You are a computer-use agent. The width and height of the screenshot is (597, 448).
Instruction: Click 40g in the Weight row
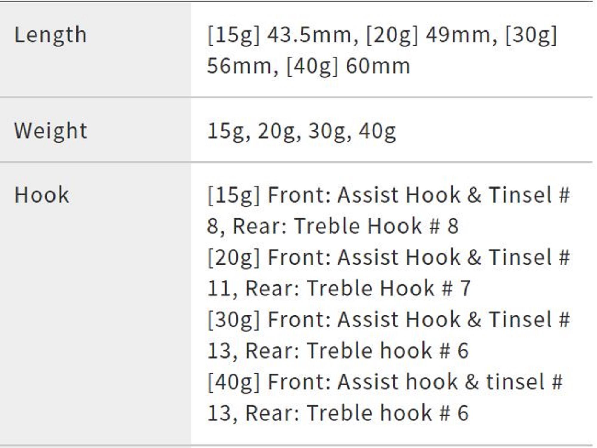[x=377, y=131]
